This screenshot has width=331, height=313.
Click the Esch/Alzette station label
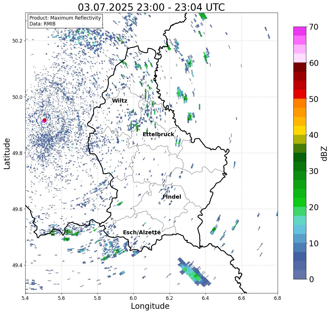tap(142, 232)
